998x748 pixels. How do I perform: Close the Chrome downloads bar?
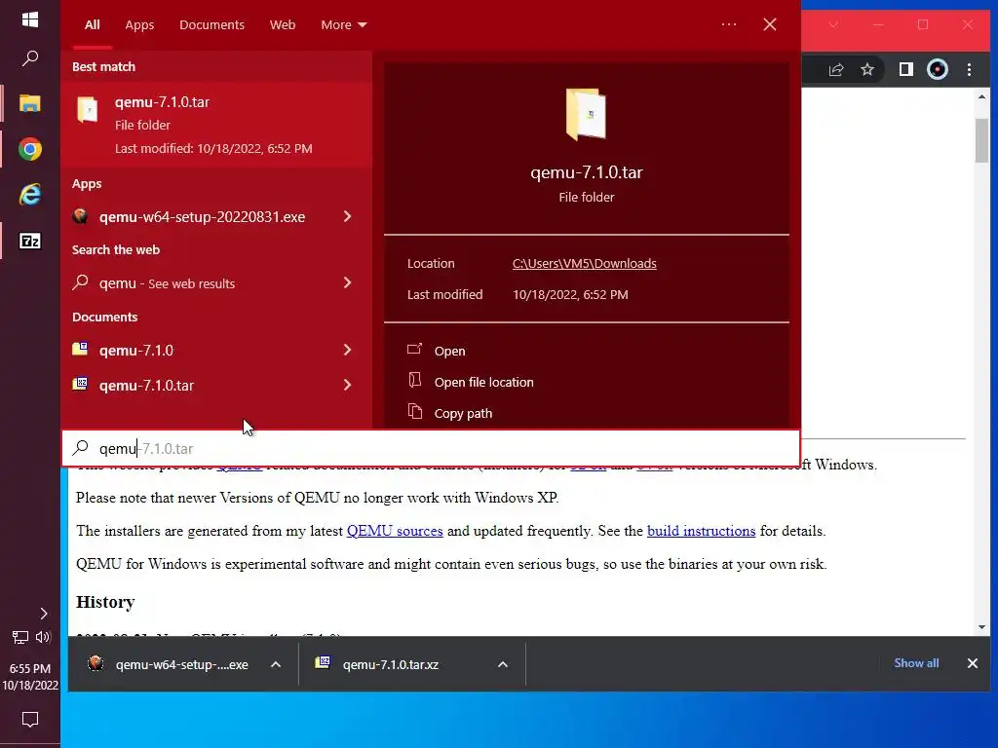tap(973, 663)
